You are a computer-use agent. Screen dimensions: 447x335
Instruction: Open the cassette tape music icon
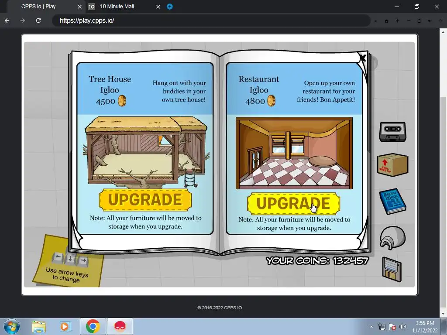click(x=392, y=132)
